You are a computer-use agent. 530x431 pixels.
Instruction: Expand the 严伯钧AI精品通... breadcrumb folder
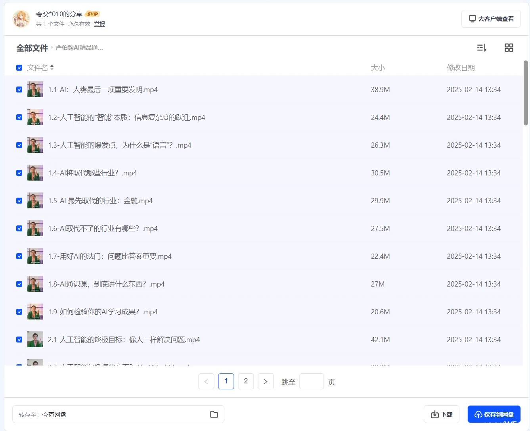tap(79, 48)
